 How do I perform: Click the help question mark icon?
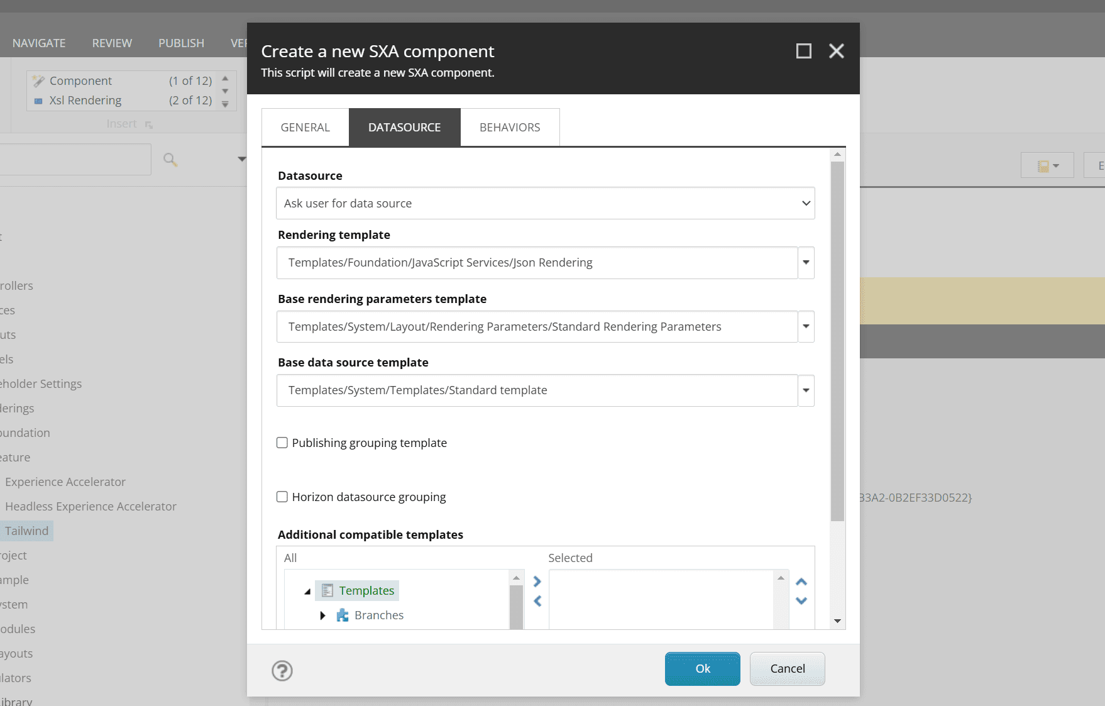tap(282, 671)
